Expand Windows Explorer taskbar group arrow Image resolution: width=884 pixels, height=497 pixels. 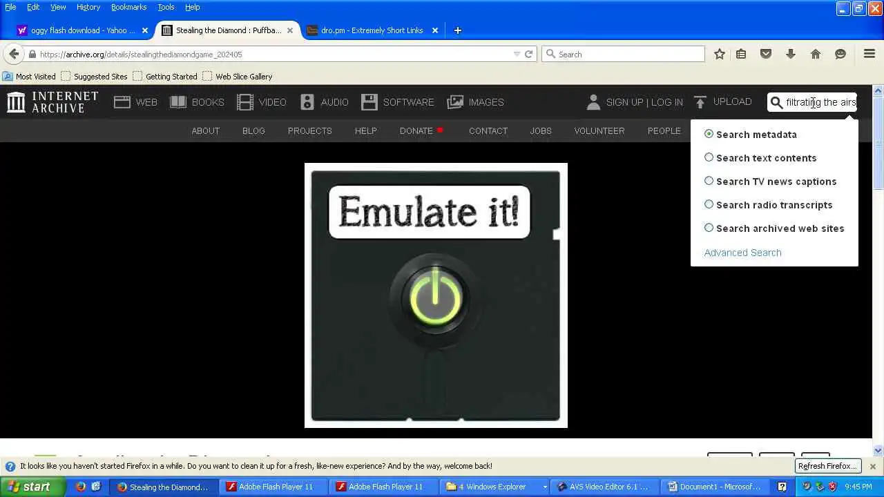[x=545, y=487]
